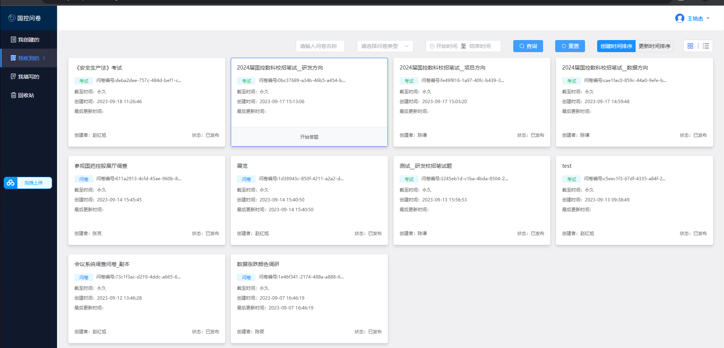724x348 pixels.
Task: Open the 2024届国控数科校招笔试_项目方向 title
Action: (x=442, y=68)
